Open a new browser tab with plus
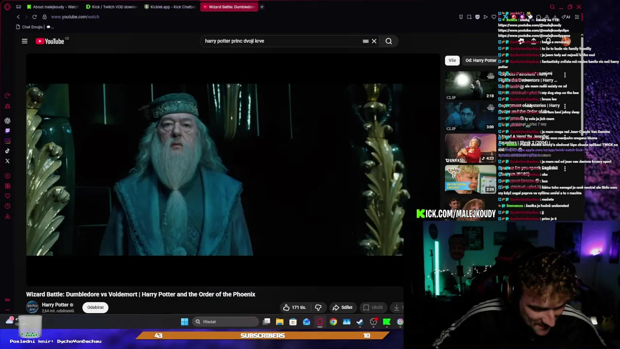This screenshot has height=349, width=620. pos(262,7)
